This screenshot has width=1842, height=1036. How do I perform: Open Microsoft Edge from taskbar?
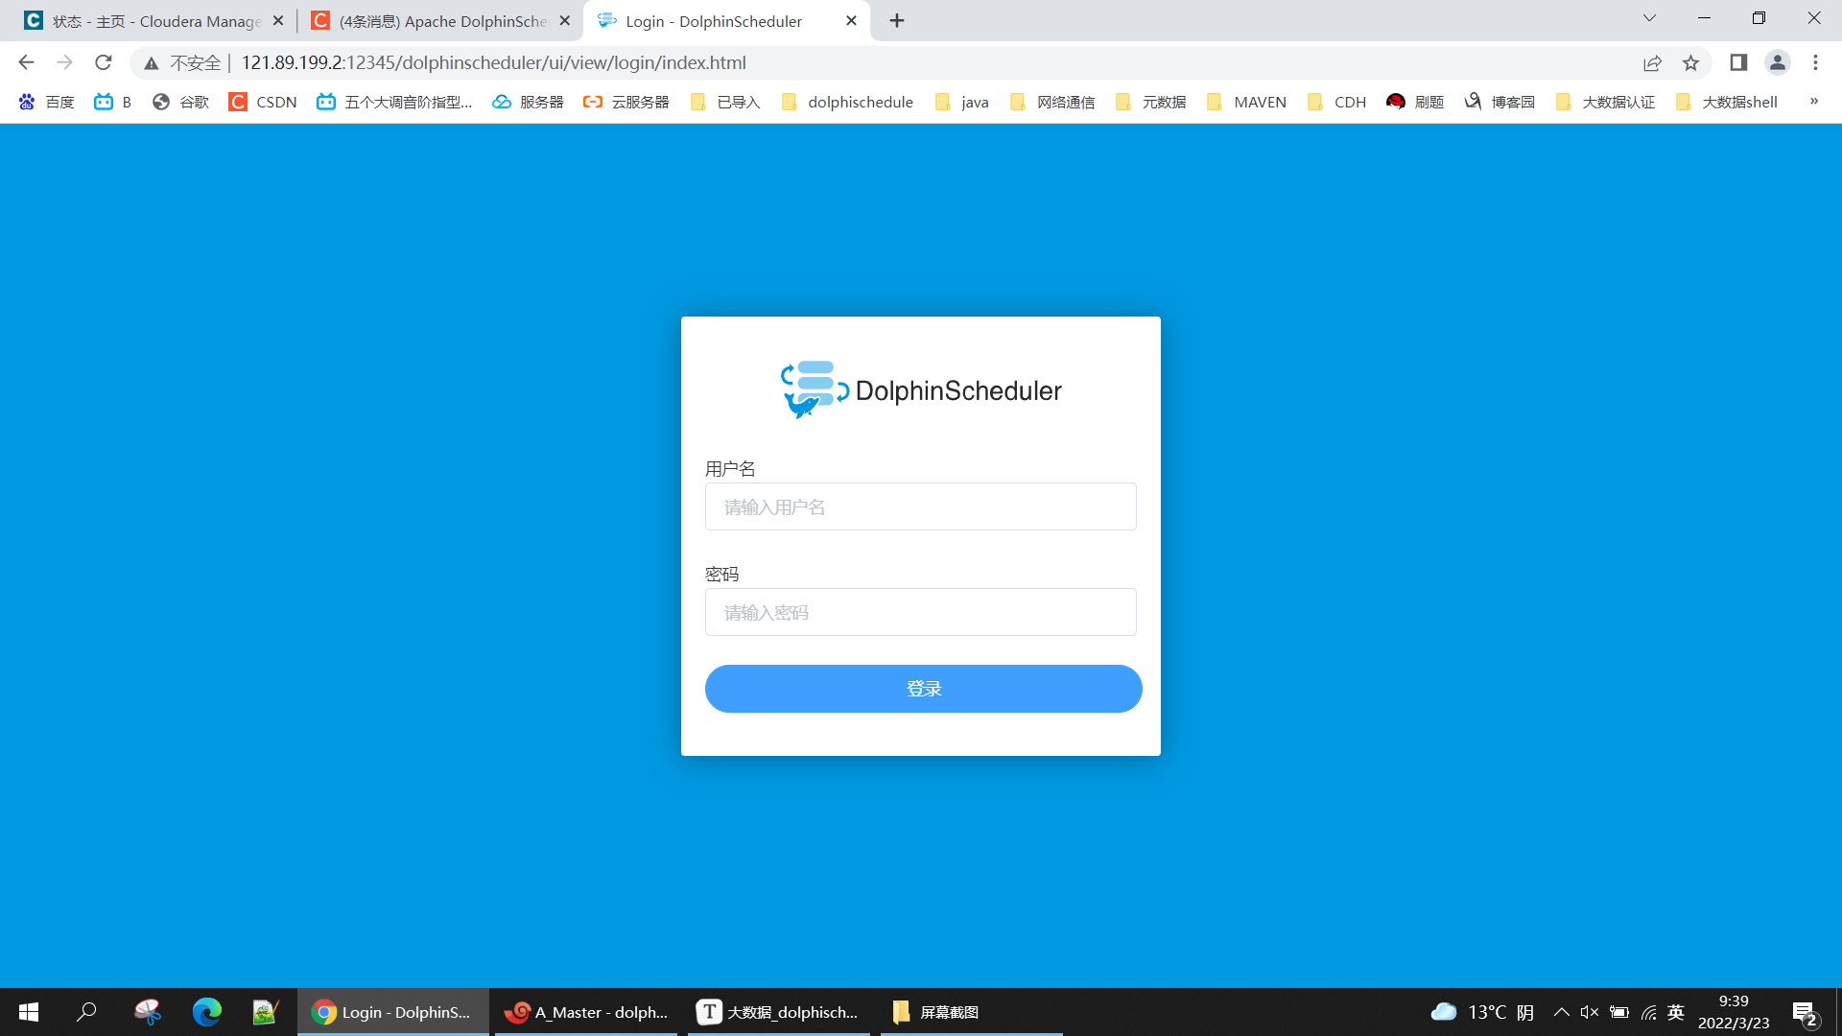tap(206, 1012)
